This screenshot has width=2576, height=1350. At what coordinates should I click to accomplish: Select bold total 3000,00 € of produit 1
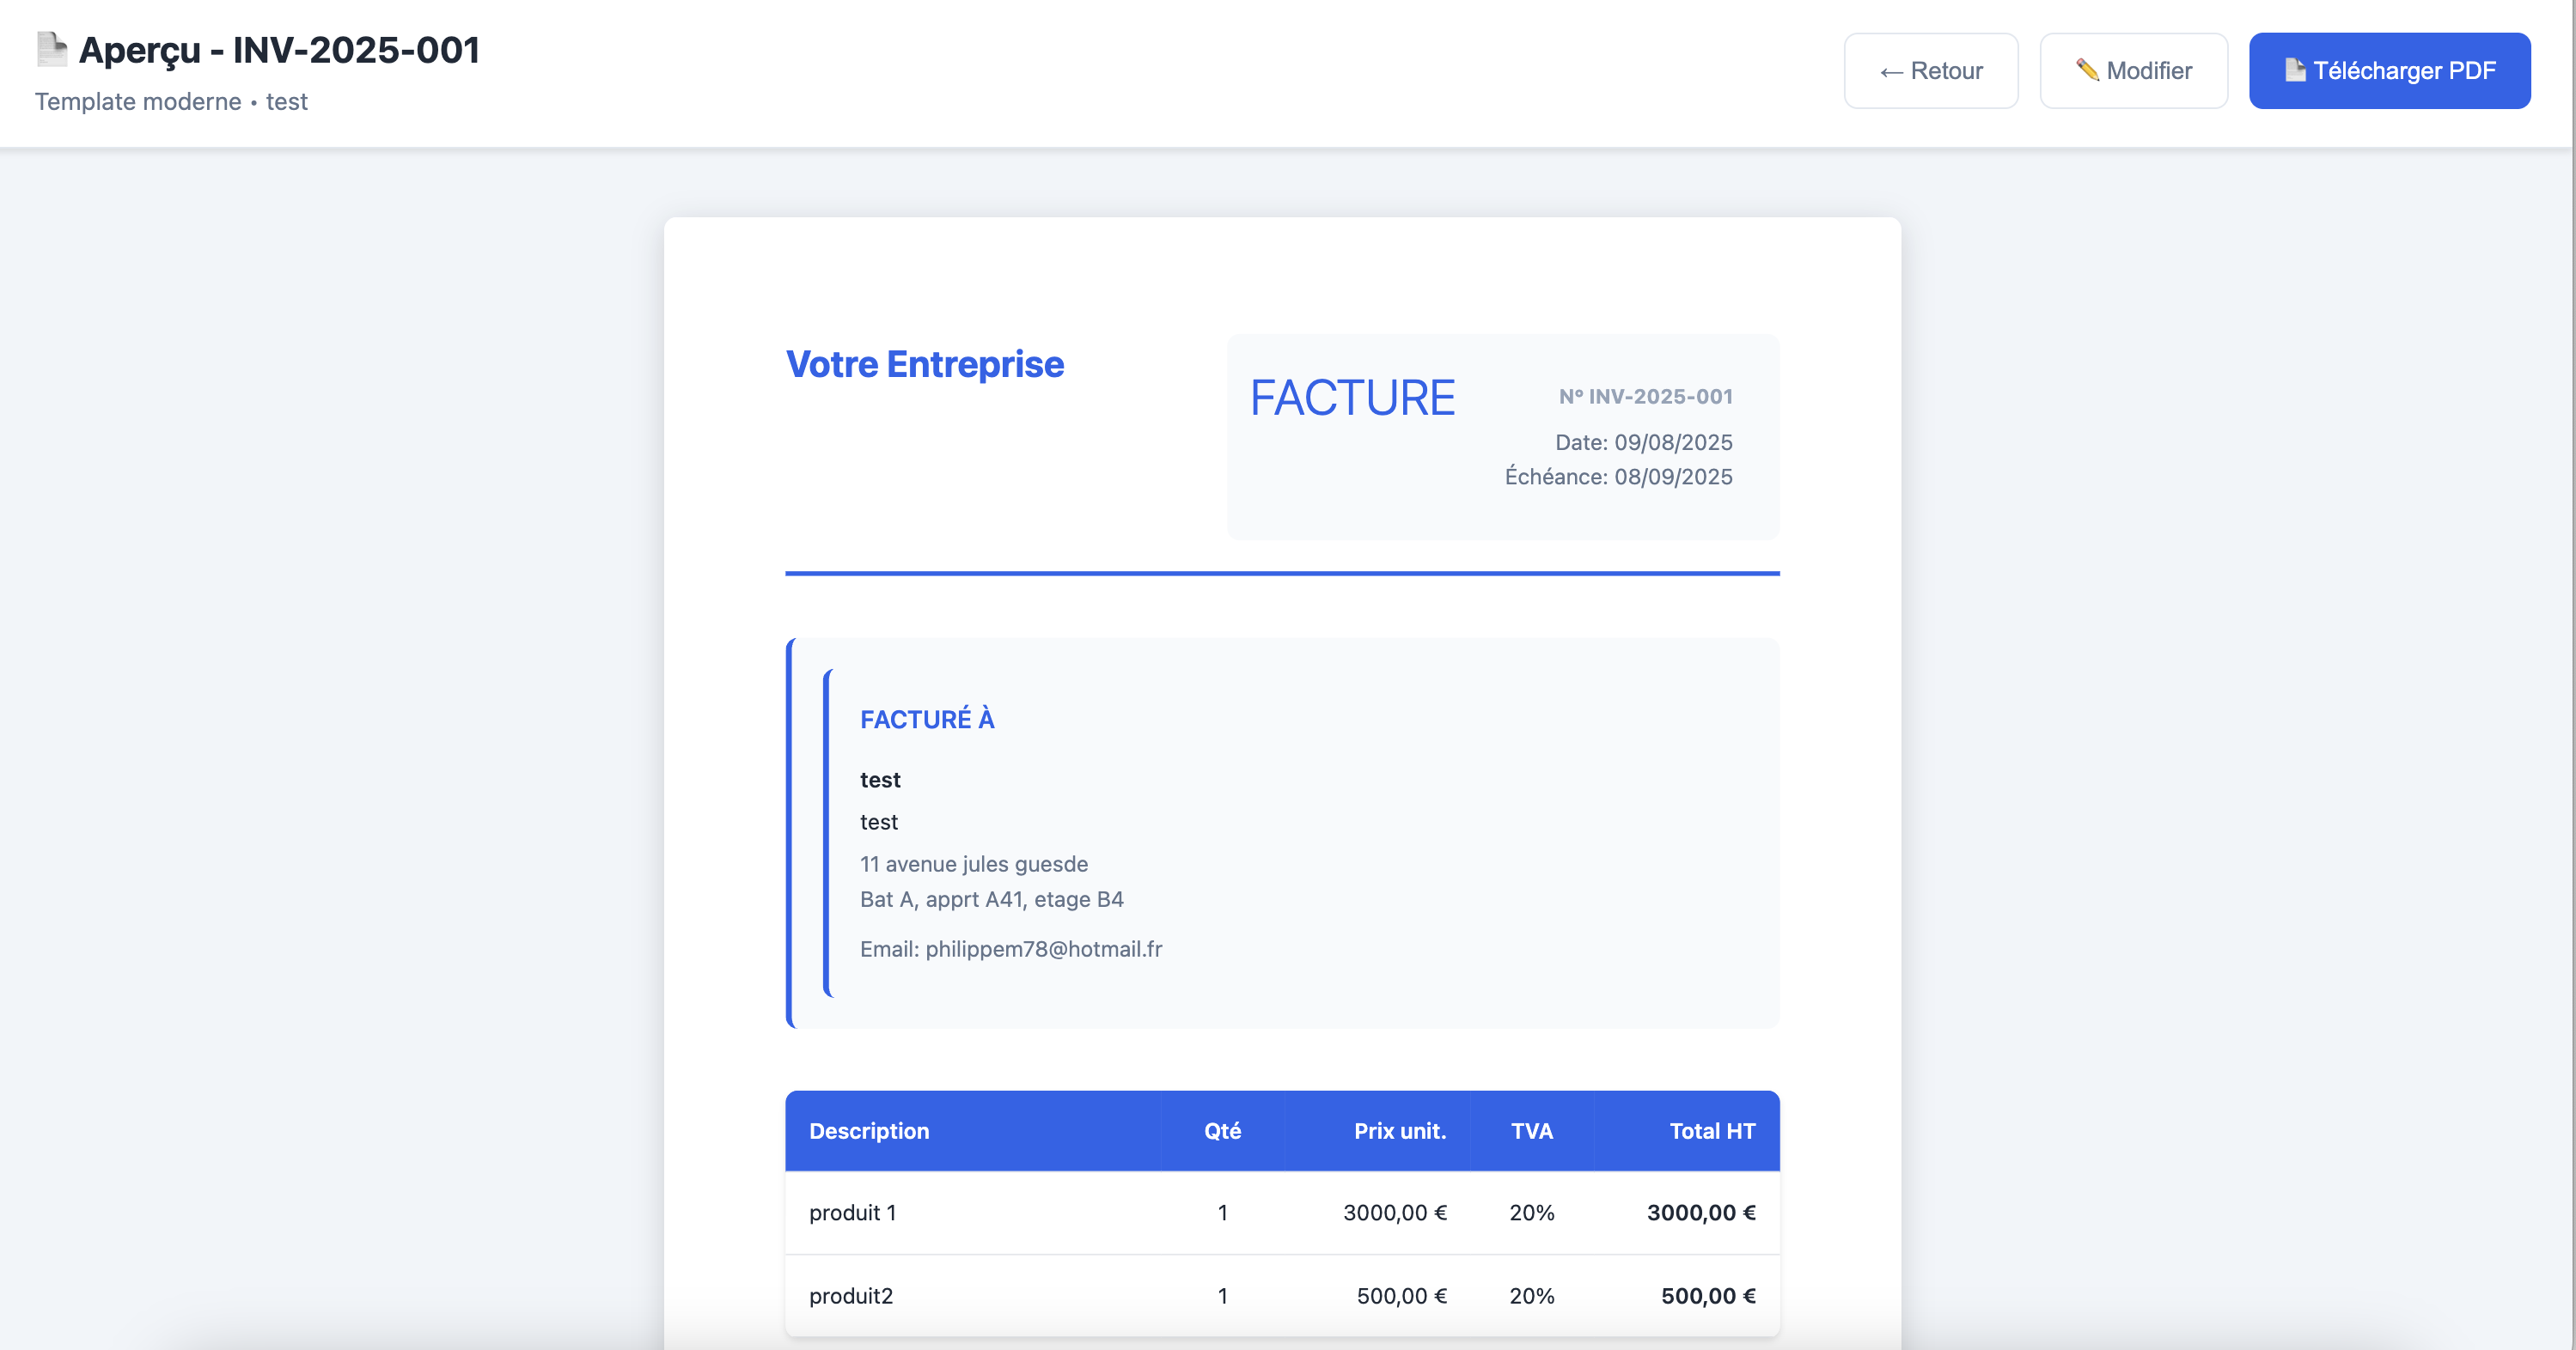[x=1701, y=1213]
